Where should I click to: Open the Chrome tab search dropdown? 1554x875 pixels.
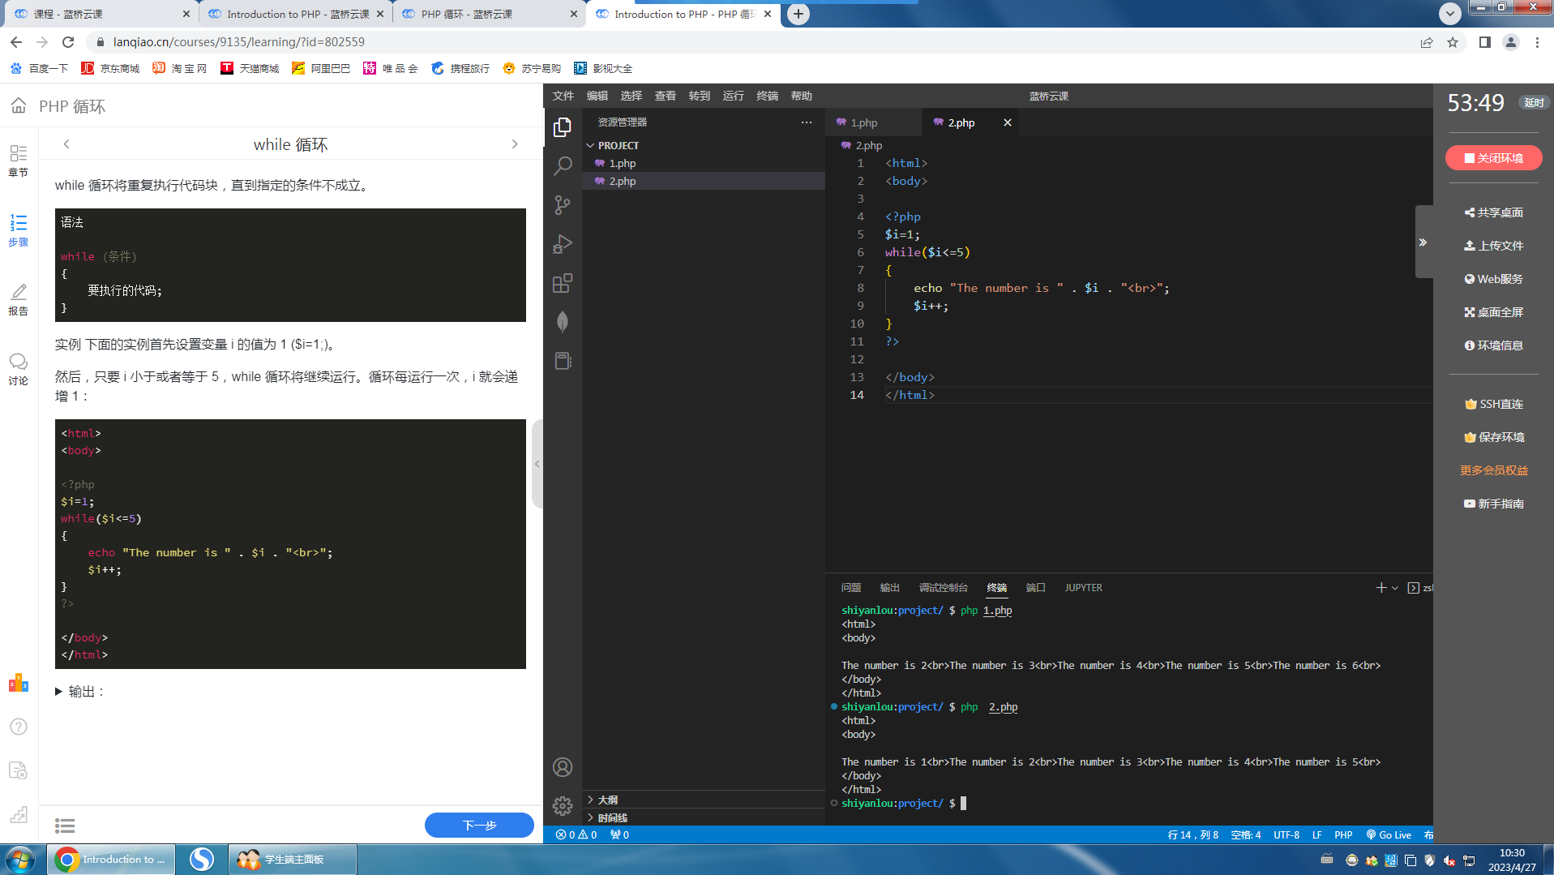tap(1450, 13)
